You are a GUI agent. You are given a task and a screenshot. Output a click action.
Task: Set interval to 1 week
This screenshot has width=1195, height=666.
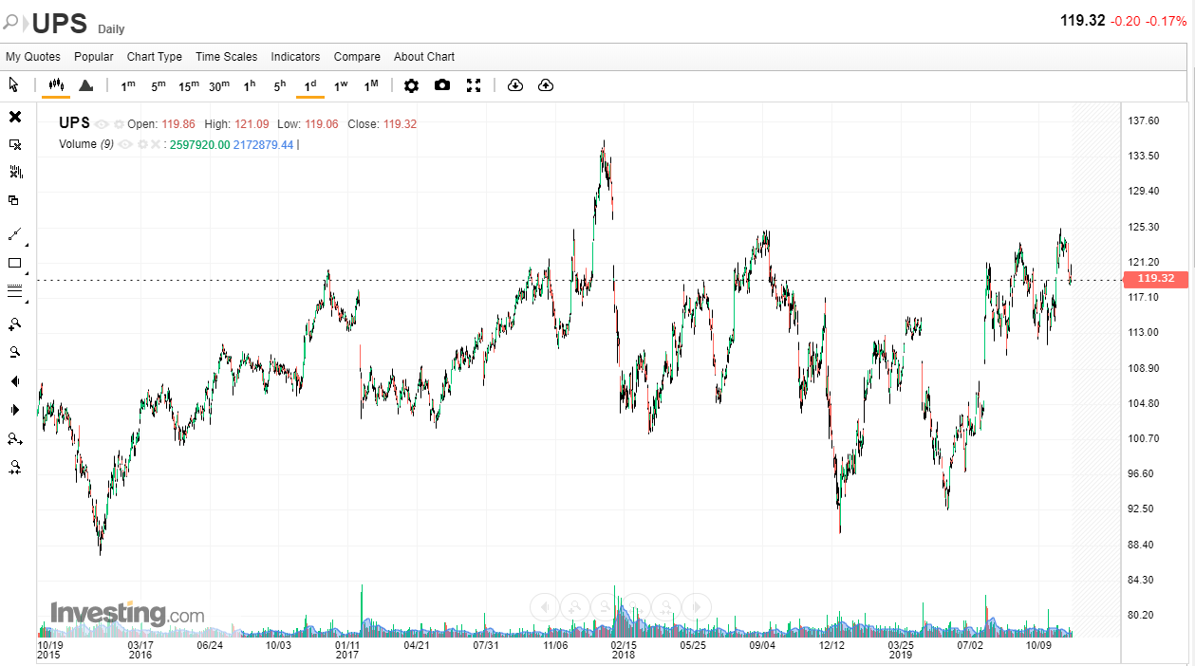click(x=341, y=85)
